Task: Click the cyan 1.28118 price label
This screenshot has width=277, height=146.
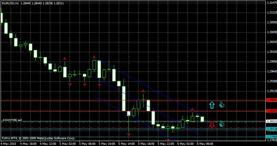Action: click(x=271, y=129)
